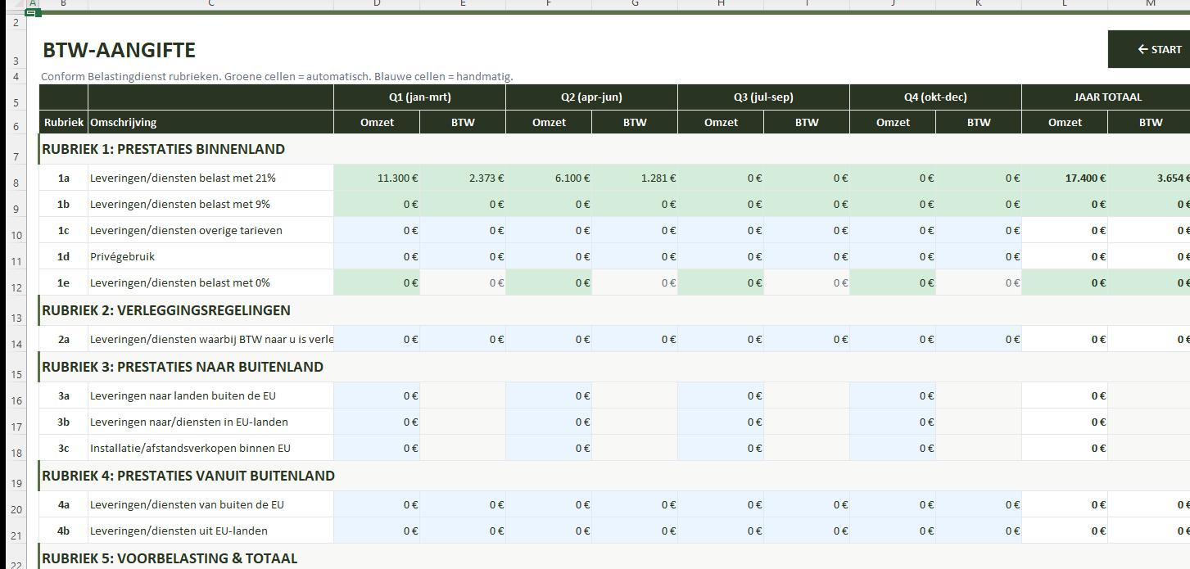
Task: Select Q1 BTW cell for rubriek 2a
Action: pyautogui.click(x=463, y=339)
